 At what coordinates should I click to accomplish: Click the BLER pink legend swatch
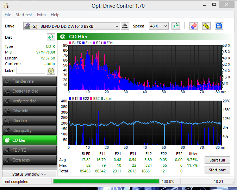click(x=70, y=43)
